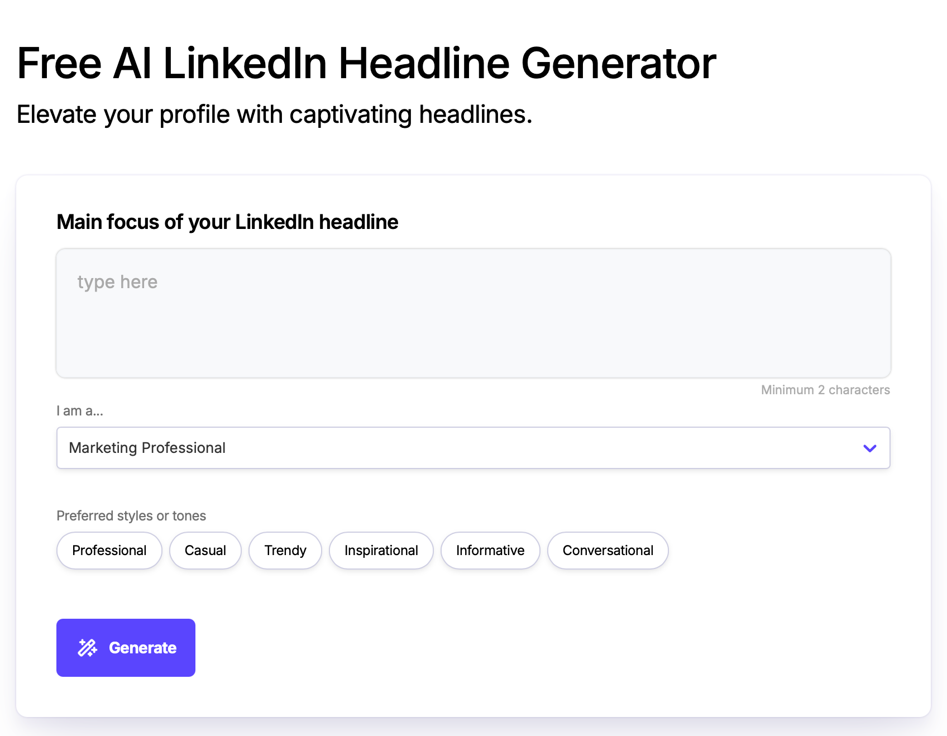Viewport: 947px width, 736px height.
Task: Click the "Preferred styles or tones" label
Action: click(x=131, y=515)
